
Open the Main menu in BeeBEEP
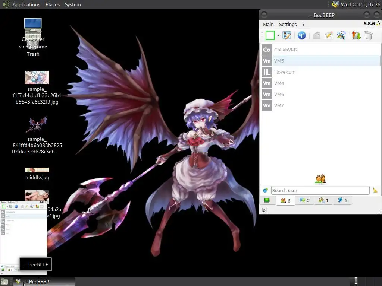pos(268,24)
